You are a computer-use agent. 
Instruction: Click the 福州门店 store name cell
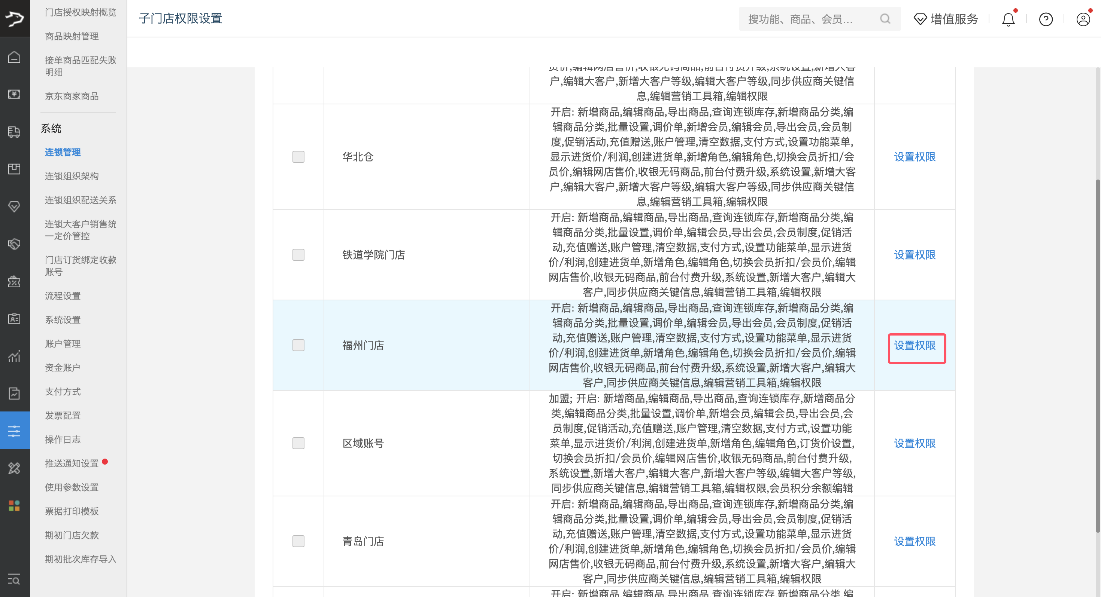[427, 346]
